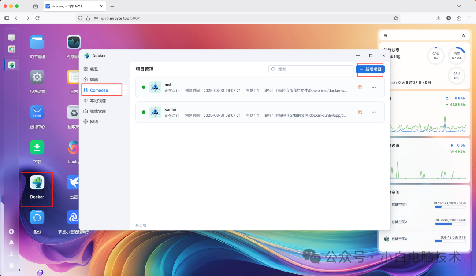Open the browser hamburger menu
Screen dimensions: 476x276
tap(469, 18)
